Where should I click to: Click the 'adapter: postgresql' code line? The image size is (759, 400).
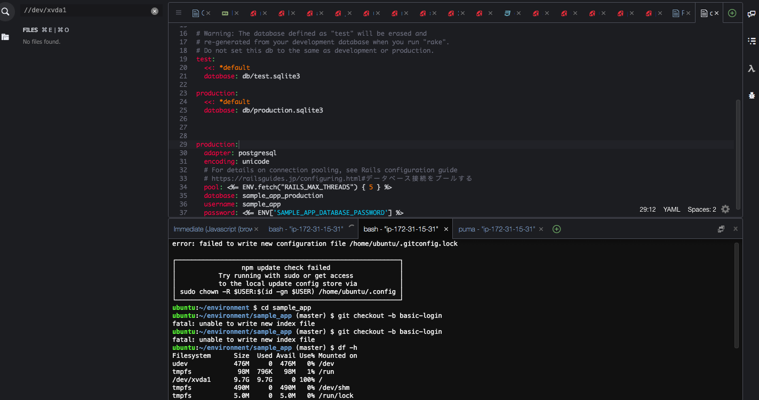(240, 153)
